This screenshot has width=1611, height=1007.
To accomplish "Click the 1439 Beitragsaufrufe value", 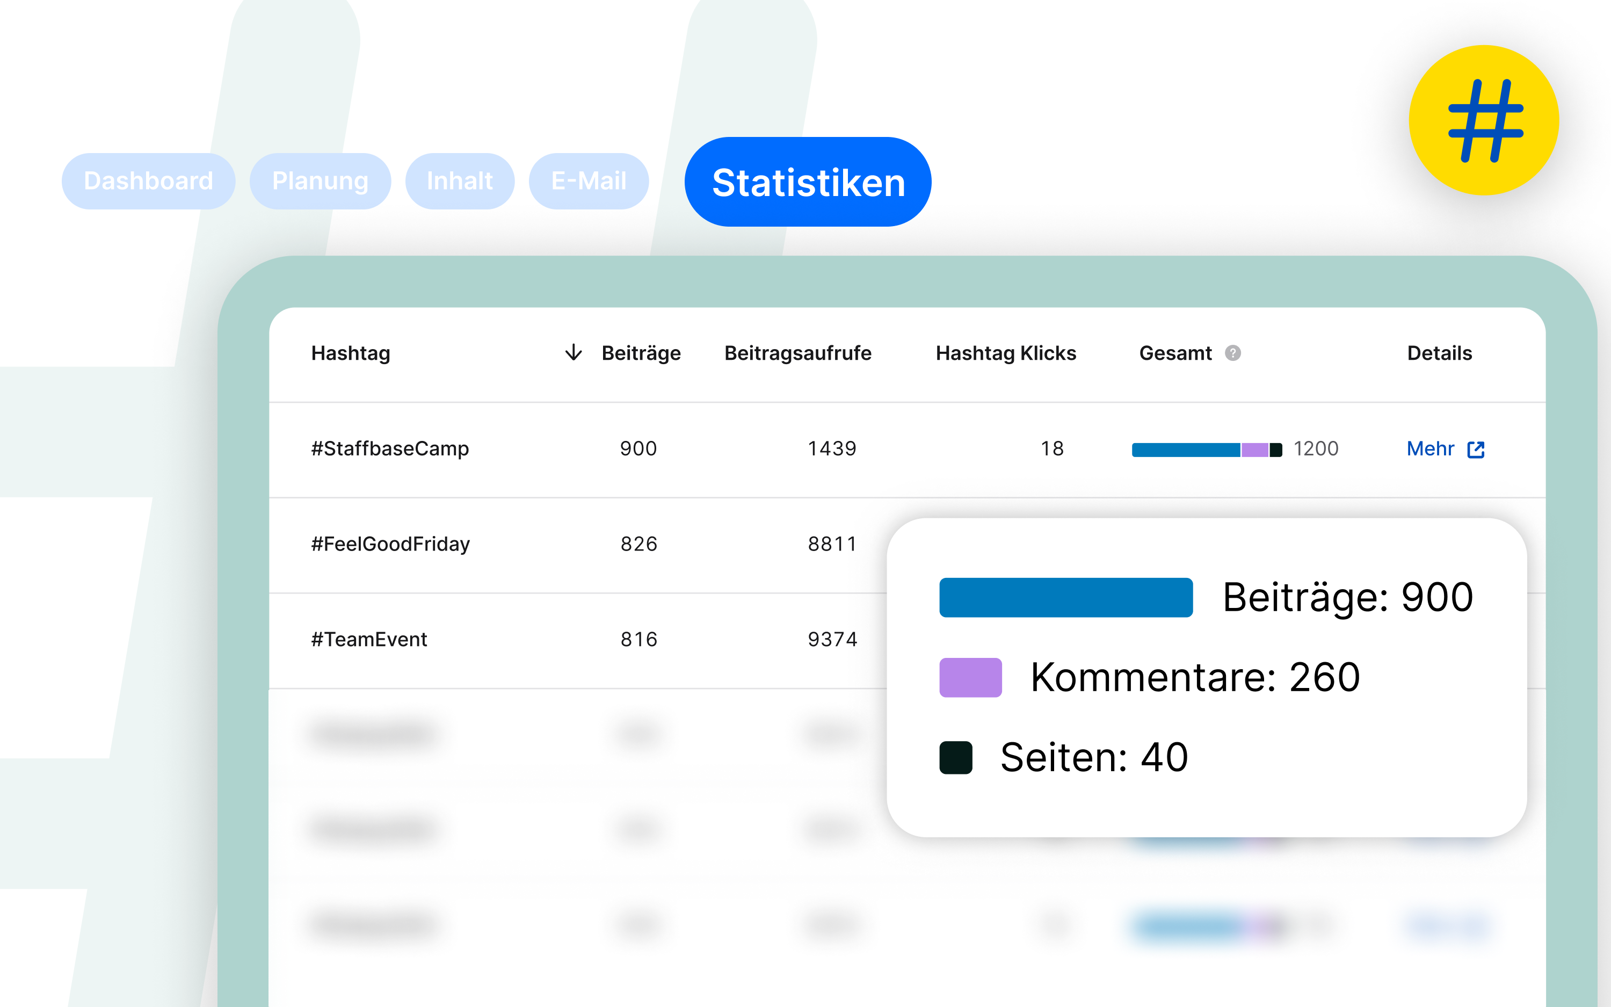I will [x=832, y=449].
